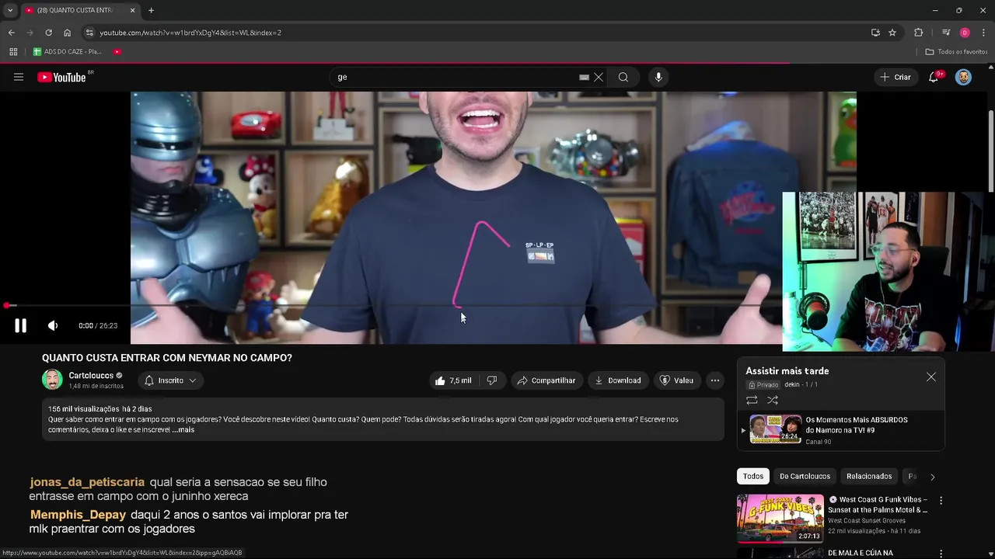Click the address bar URL
Image resolution: width=995 pixels, height=559 pixels.
190,33
